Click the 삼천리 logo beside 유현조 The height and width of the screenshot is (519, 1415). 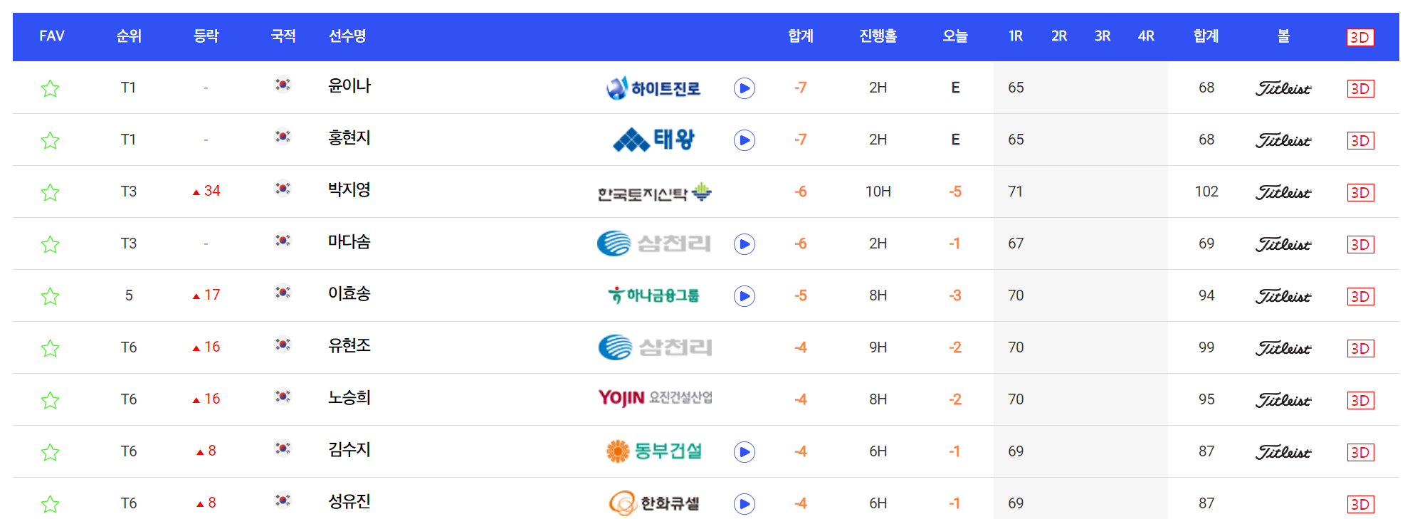point(653,347)
